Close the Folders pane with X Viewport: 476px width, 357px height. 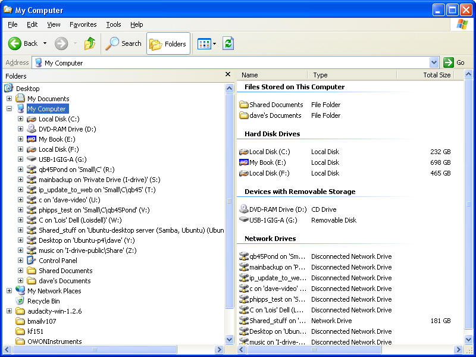pyautogui.click(x=228, y=75)
